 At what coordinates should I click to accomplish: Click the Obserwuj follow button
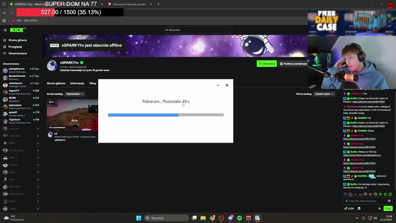point(267,64)
